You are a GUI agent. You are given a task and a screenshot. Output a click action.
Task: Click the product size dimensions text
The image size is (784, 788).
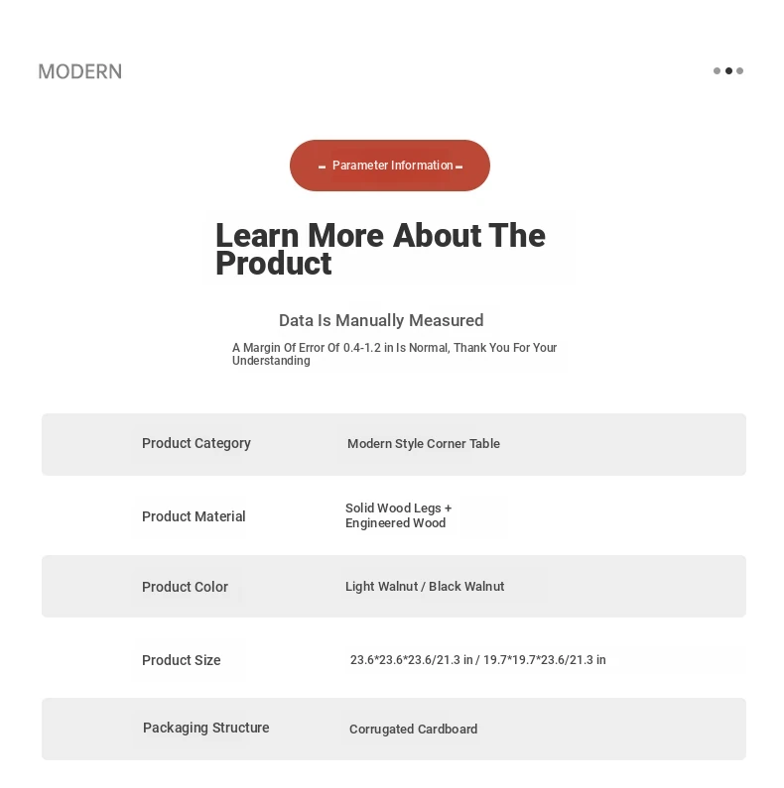pos(478,660)
